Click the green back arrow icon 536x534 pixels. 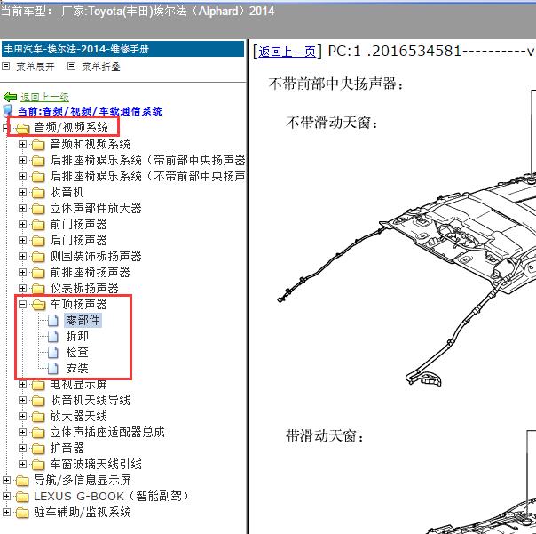(10, 97)
